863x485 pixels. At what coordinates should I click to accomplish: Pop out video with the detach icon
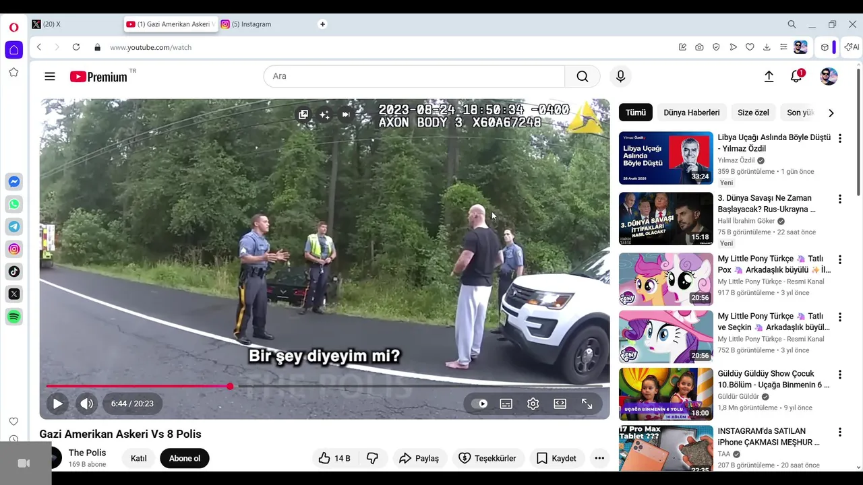coord(303,115)
